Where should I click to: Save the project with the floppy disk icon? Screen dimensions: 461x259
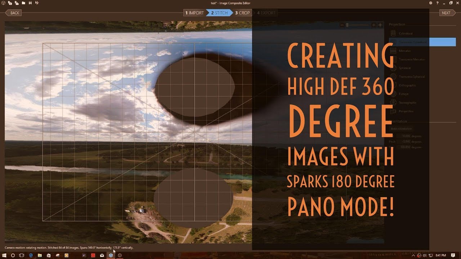30,3
